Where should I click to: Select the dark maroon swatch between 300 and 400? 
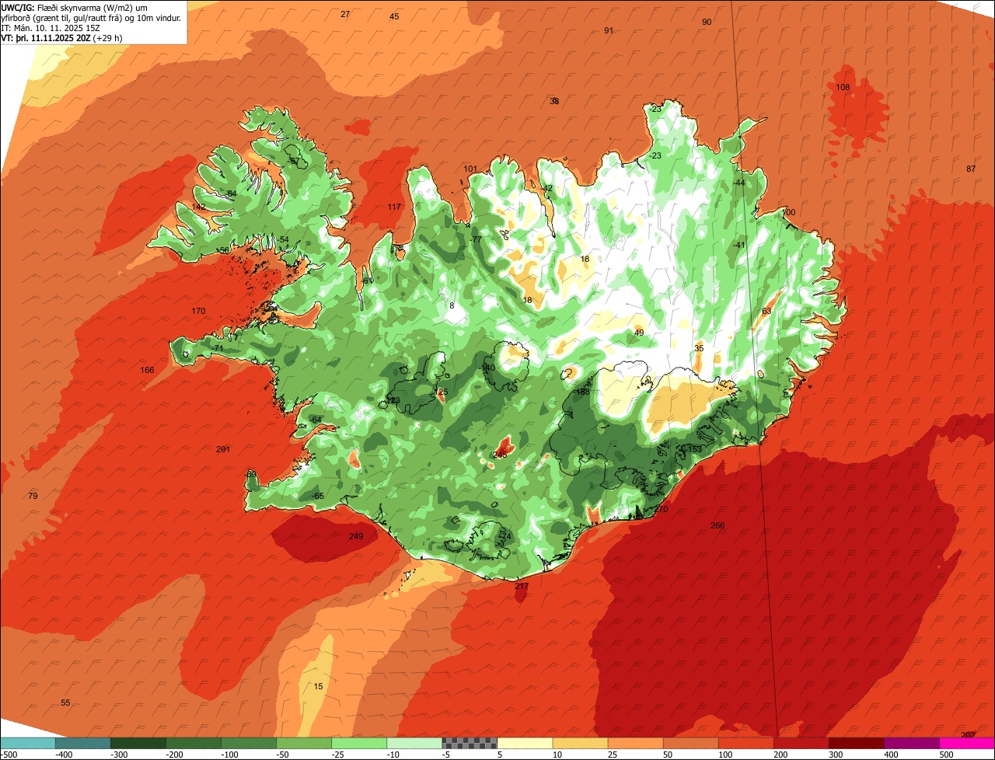click(857, 743)
